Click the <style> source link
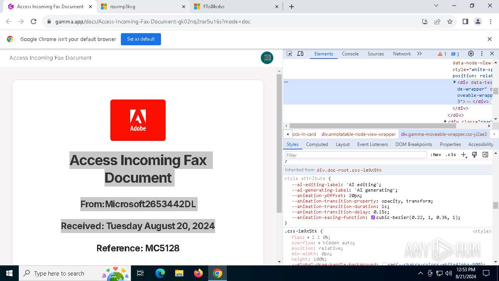 click(x=482, y=231)
